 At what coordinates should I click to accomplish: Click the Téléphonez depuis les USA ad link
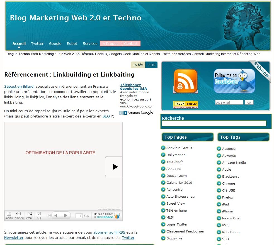point(133,87)
